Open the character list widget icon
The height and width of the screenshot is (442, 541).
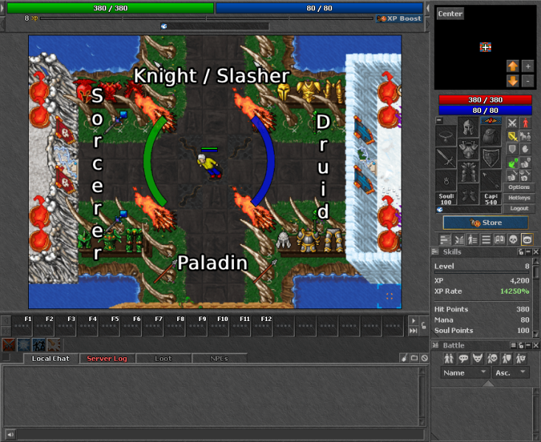point(472,240)
